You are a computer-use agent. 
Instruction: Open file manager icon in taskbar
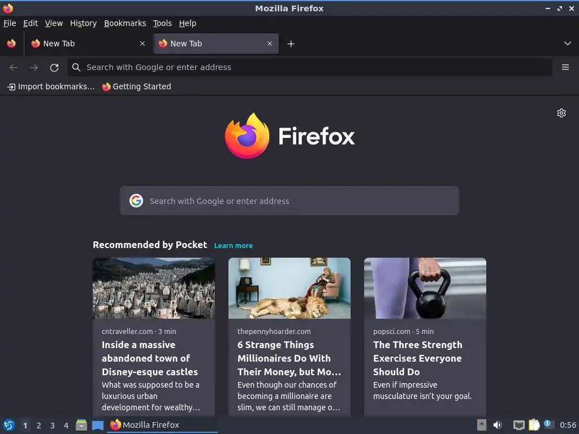pos(81,425)
